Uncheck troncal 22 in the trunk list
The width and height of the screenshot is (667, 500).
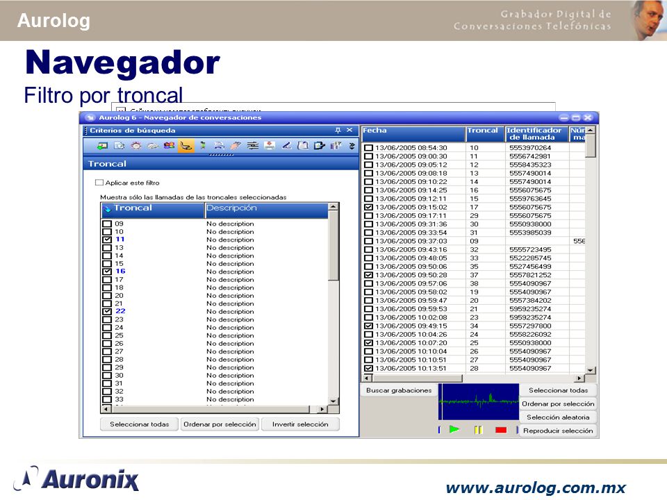[x=107, y=311]
